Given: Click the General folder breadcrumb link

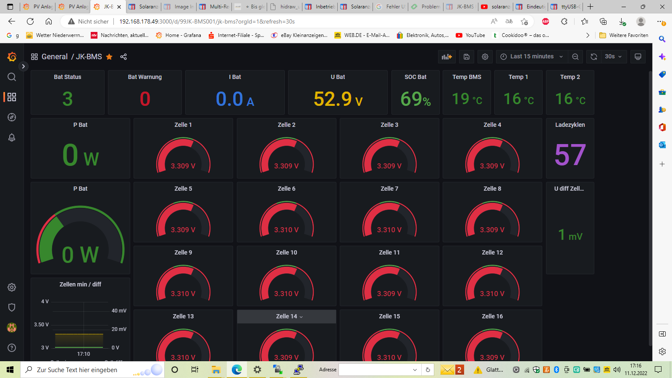Looking at the screenshot, I should 54,57.
